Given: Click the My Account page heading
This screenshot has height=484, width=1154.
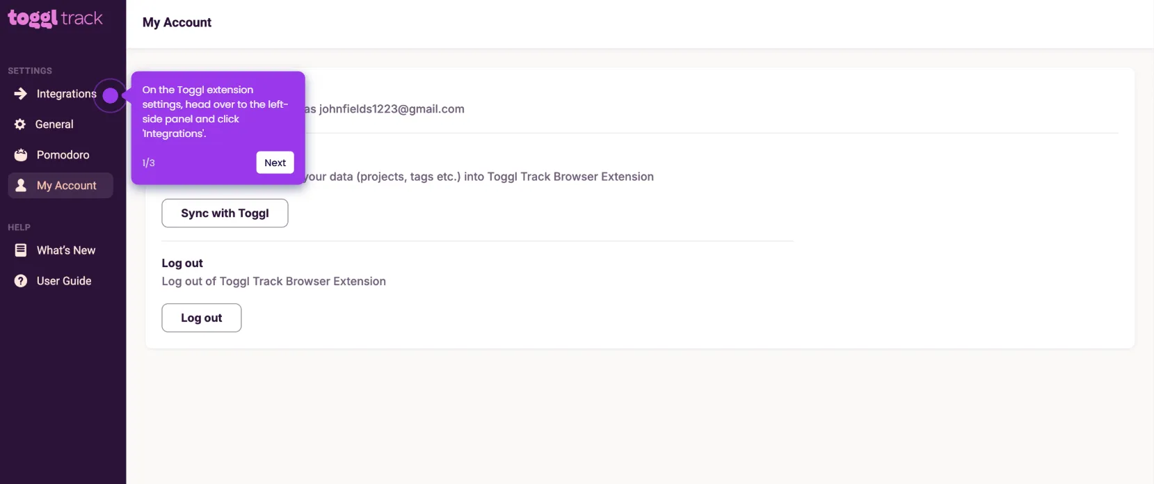Looking at the screenshot, I should (177, 22).
